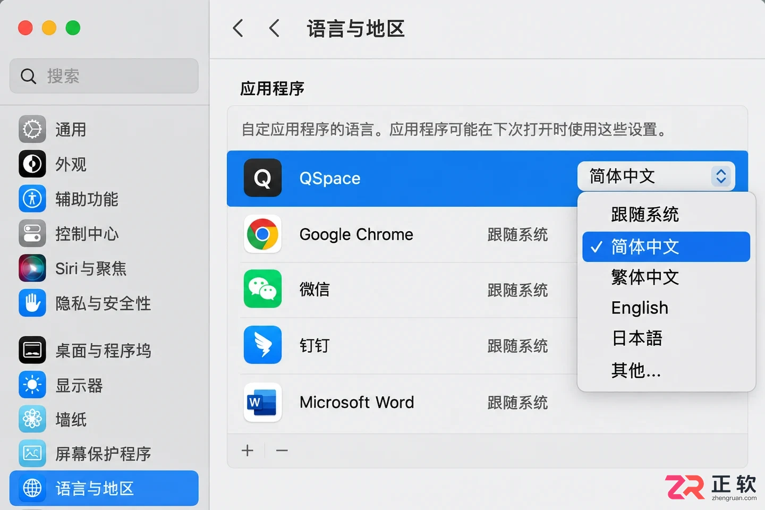Choose 其他... in the language menu
Screen dimensions: 765x510
[x=666, y=370]
